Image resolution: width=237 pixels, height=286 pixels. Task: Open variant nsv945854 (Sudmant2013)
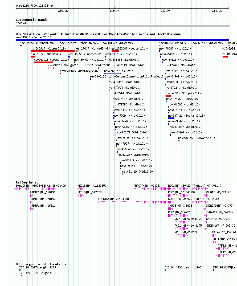(38, 43)
